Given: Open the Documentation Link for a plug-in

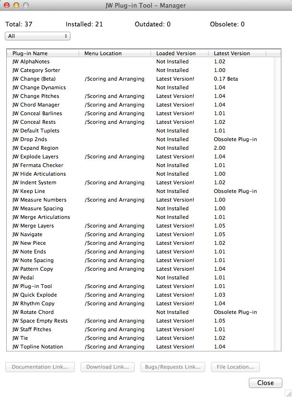Looking at the screenshot, I should 40,367.
